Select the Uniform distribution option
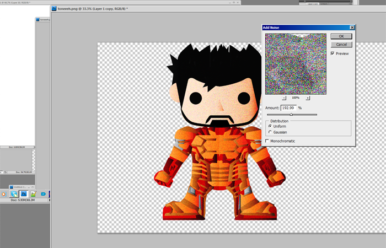The image size is (386, 248). (x=270, y=126)
